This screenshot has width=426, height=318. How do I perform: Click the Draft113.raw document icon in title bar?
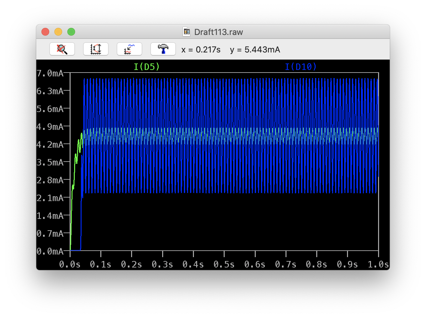coord(187,32)
